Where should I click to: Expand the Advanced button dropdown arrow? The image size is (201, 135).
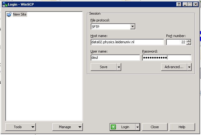click(x=189, y=67)
